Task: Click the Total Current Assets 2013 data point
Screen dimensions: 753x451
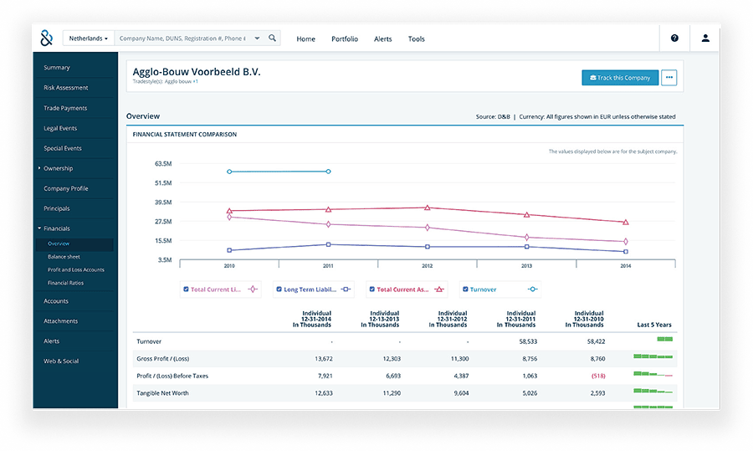Action: click(527, 215)
